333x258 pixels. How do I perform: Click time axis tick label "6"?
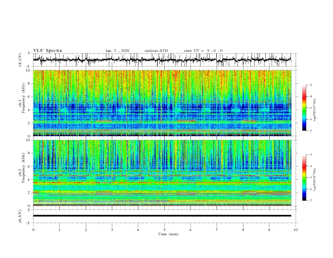point(190,230)
